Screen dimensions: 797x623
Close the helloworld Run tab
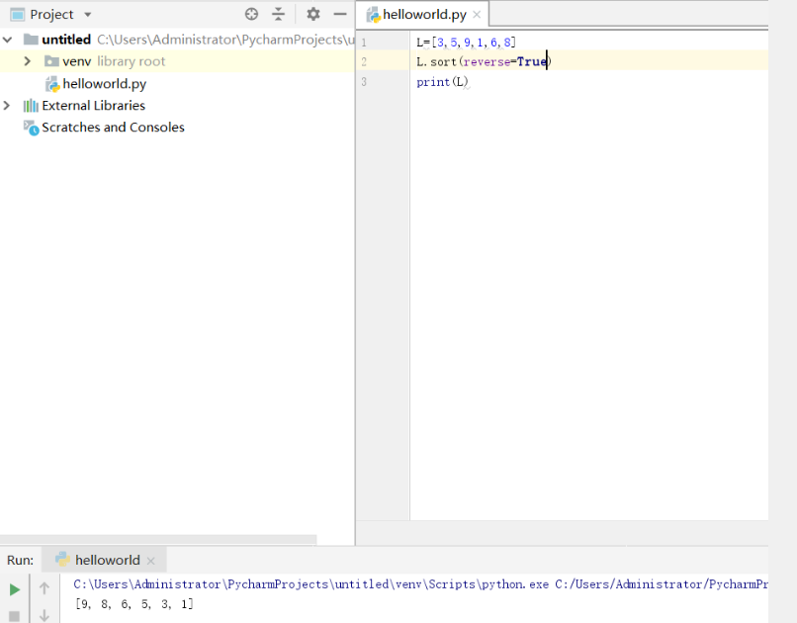(x=150, y=561)
